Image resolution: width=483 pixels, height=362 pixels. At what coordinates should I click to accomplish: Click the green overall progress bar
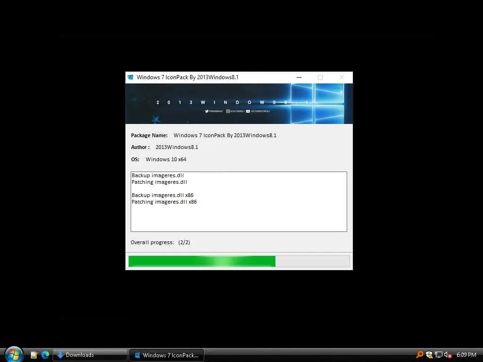(x=239, y=261)
